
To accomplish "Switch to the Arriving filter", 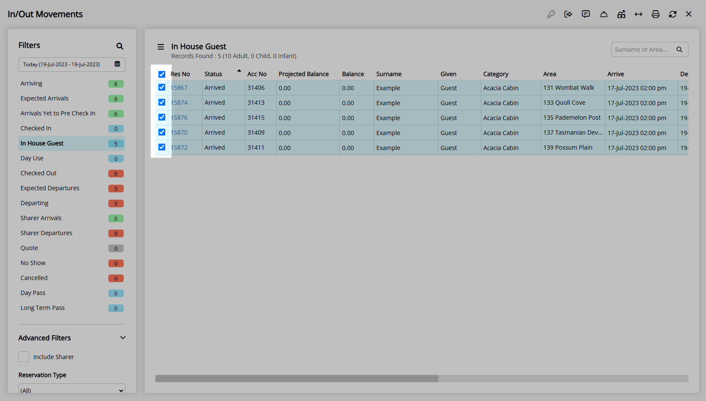I will coord(32,83).
